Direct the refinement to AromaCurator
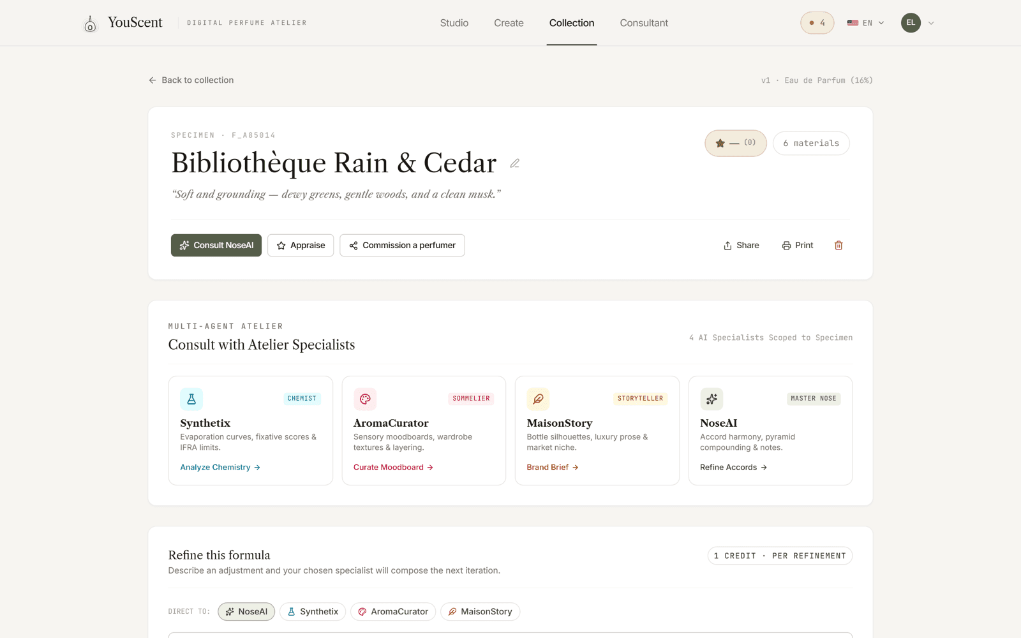Viewport: 1021px width, 638px height. pyautogui.click(x=393, y=612)
